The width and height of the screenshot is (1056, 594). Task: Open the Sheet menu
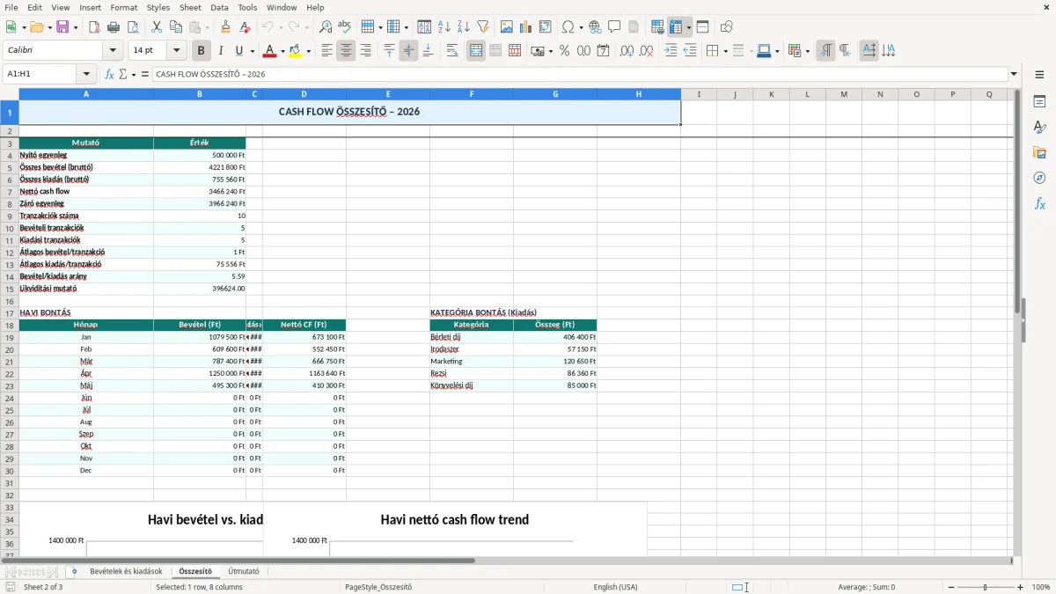pyautogui.click(x=190, y=7)
